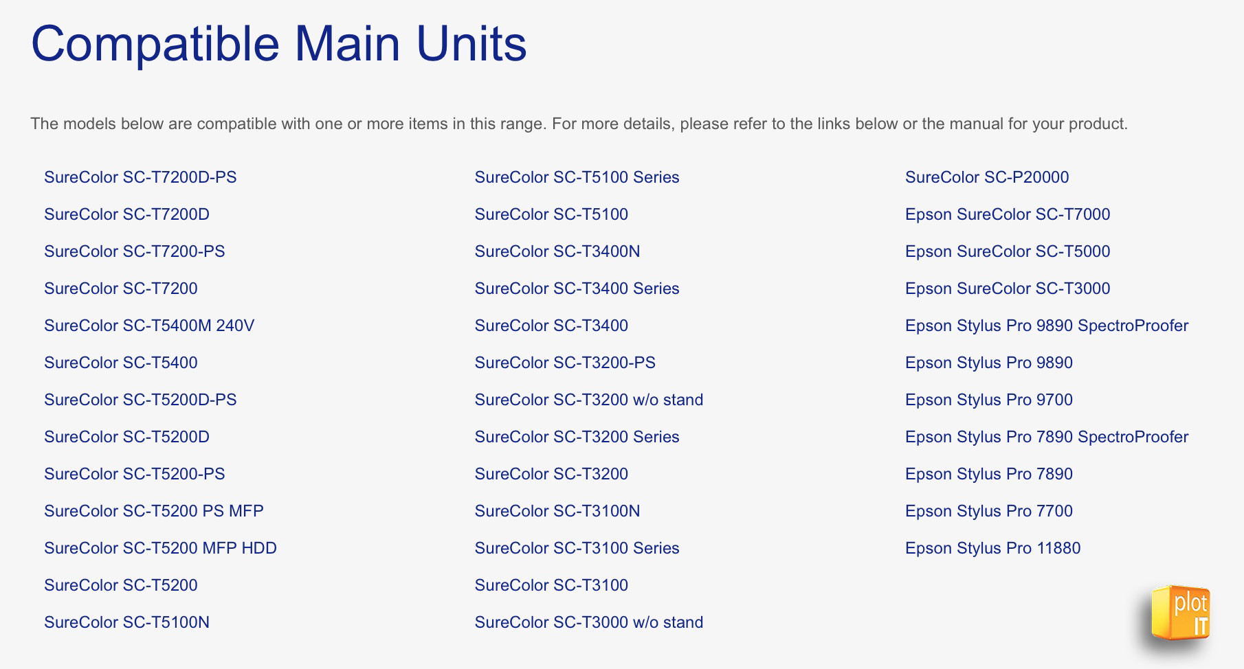
Task: Click the orange plotIT cube logo
Action: click(1181, 612)
